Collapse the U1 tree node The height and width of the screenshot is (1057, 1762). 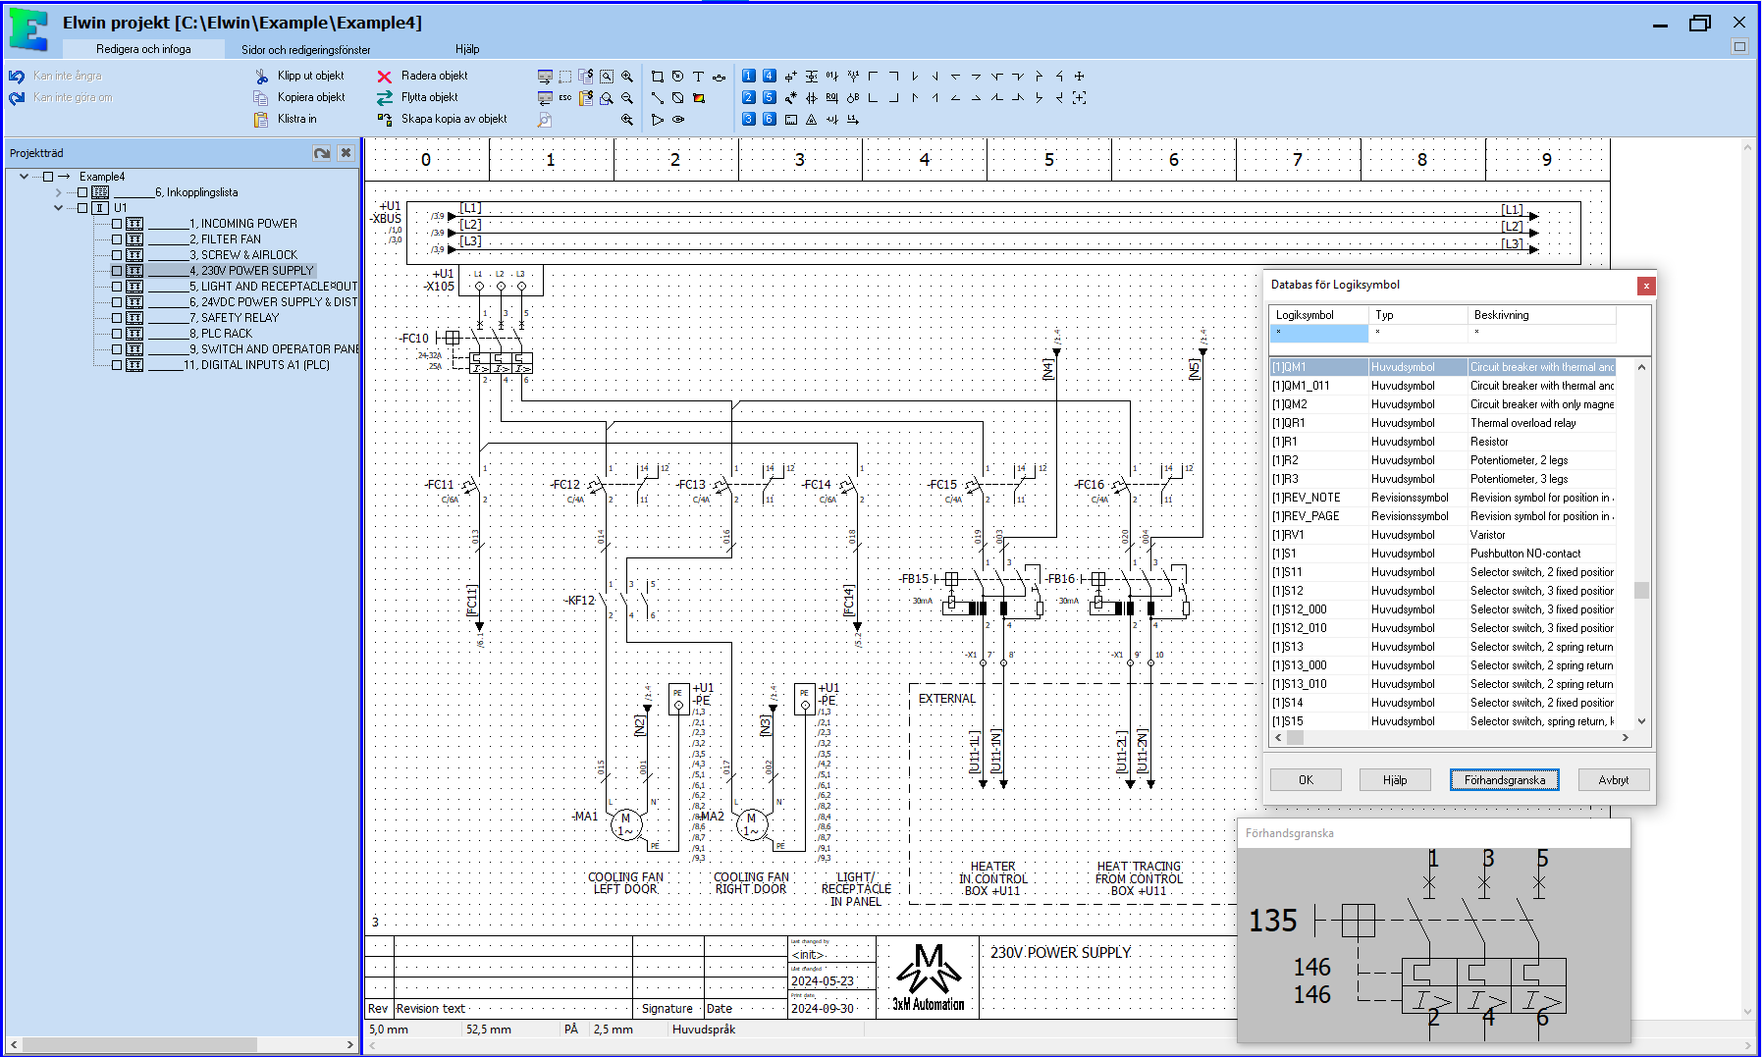click(58, 207)
